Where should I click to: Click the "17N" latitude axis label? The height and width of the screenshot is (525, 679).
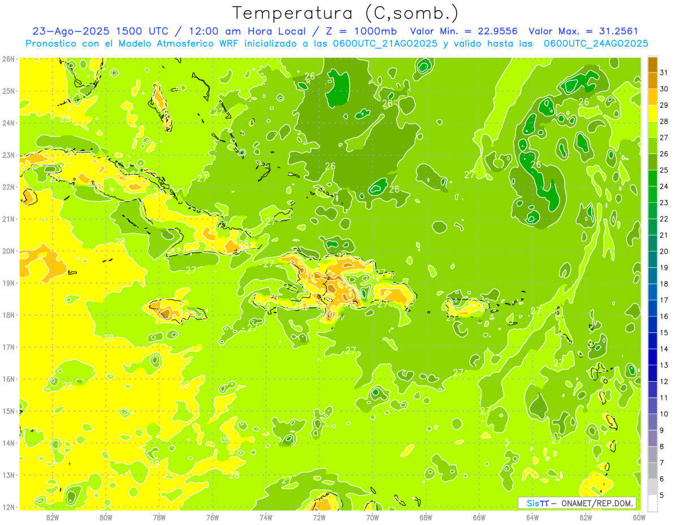(x=8, y=347)
